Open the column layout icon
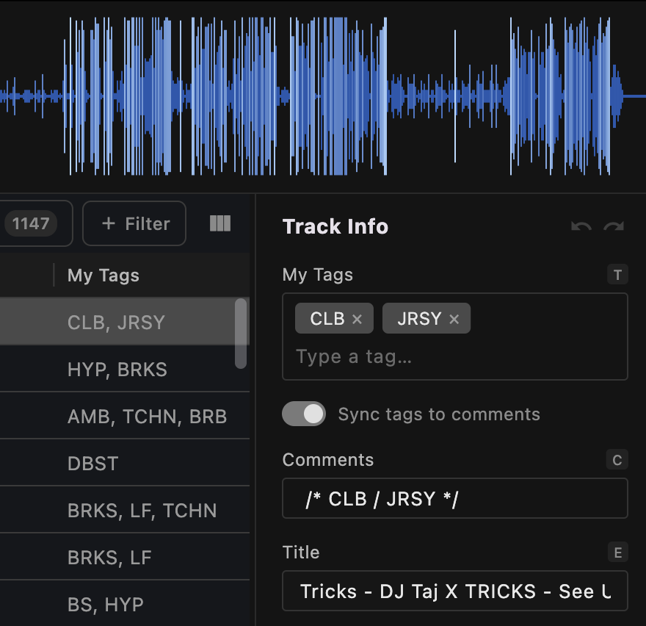646x626 pixels. click(220, 223)
